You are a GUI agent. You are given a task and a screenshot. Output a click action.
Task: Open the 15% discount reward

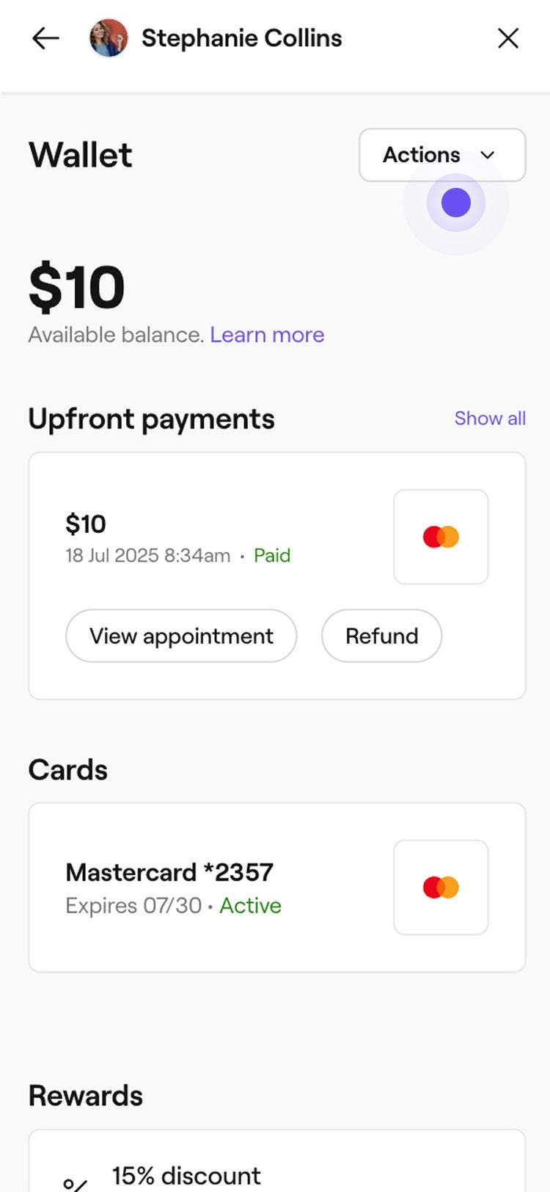[186, 1176]
